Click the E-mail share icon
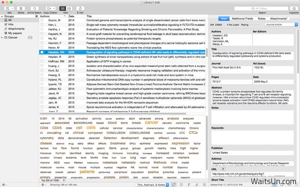300x187 pixels. [x=80, y=8]
